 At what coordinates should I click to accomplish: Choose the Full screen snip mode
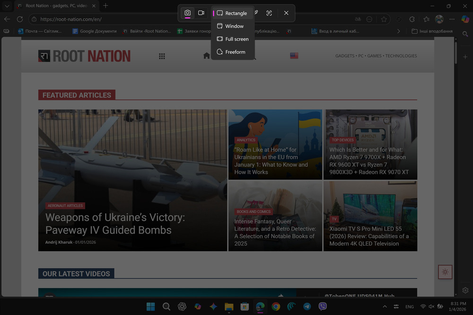pos(233,39)
